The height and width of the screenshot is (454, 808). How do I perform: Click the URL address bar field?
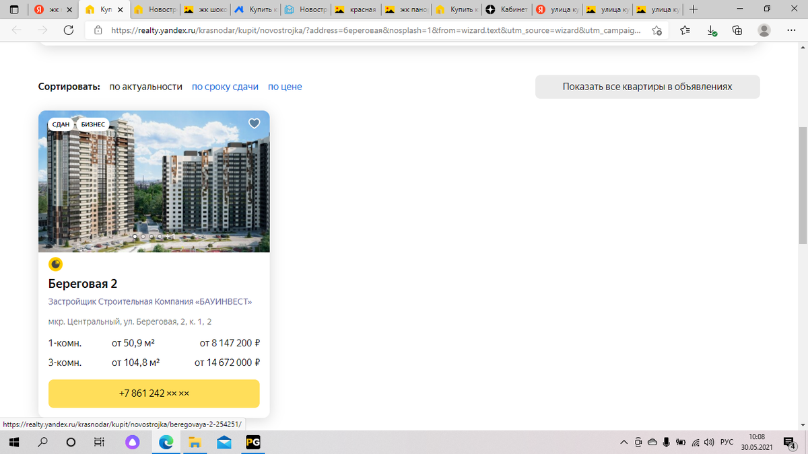coord(376,30)
